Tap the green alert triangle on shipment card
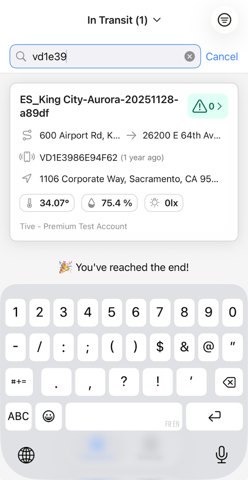The image size is (248, 480). 201,106
